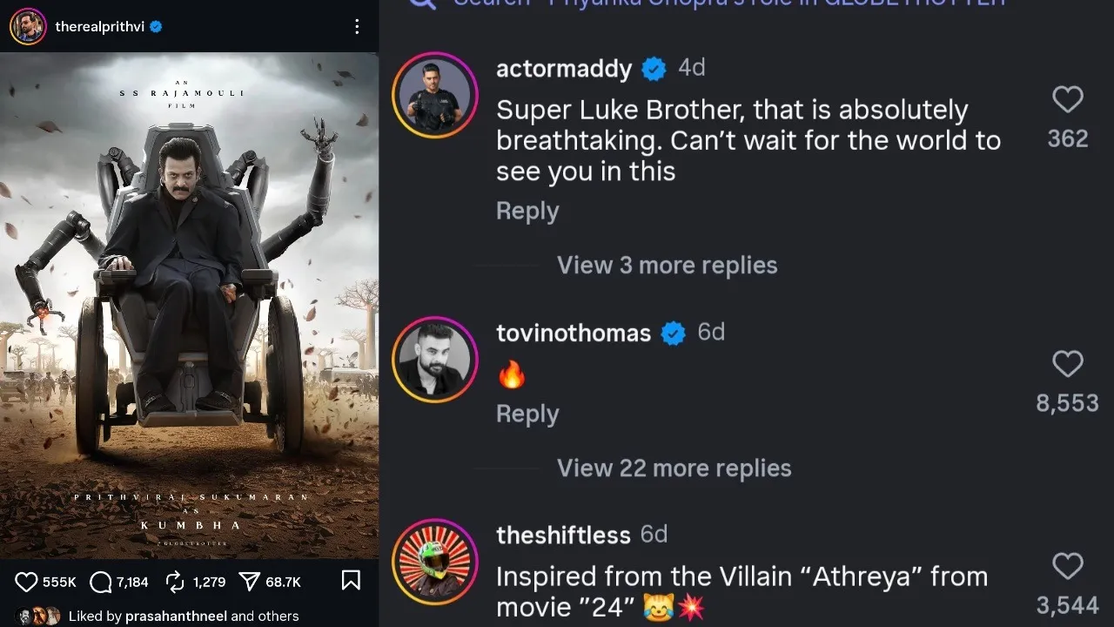Open theshiftless's helmet avatar
Image resolution: width=1114 pixels, height=627 pixels.
pos(435,562)
